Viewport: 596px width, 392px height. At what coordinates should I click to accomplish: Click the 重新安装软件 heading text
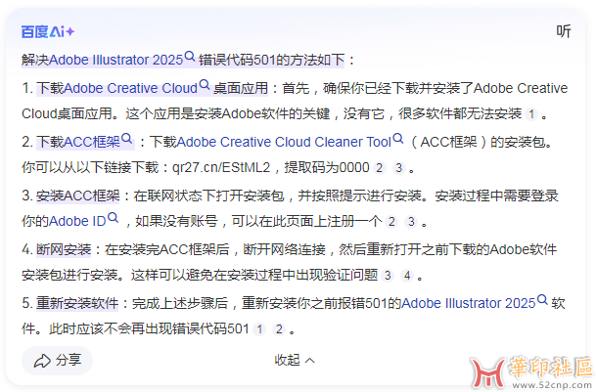tap(77, 303)
